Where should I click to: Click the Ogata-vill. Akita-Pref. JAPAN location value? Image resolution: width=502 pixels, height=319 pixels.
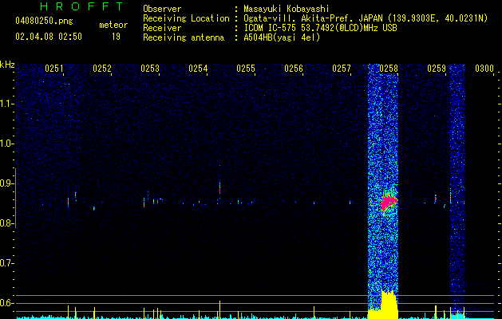[366, 18]
